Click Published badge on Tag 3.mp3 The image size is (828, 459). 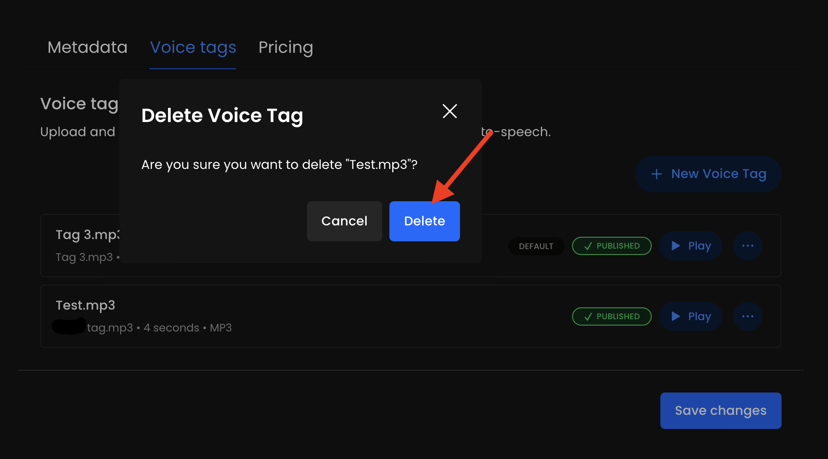click(x=612, y=246)
